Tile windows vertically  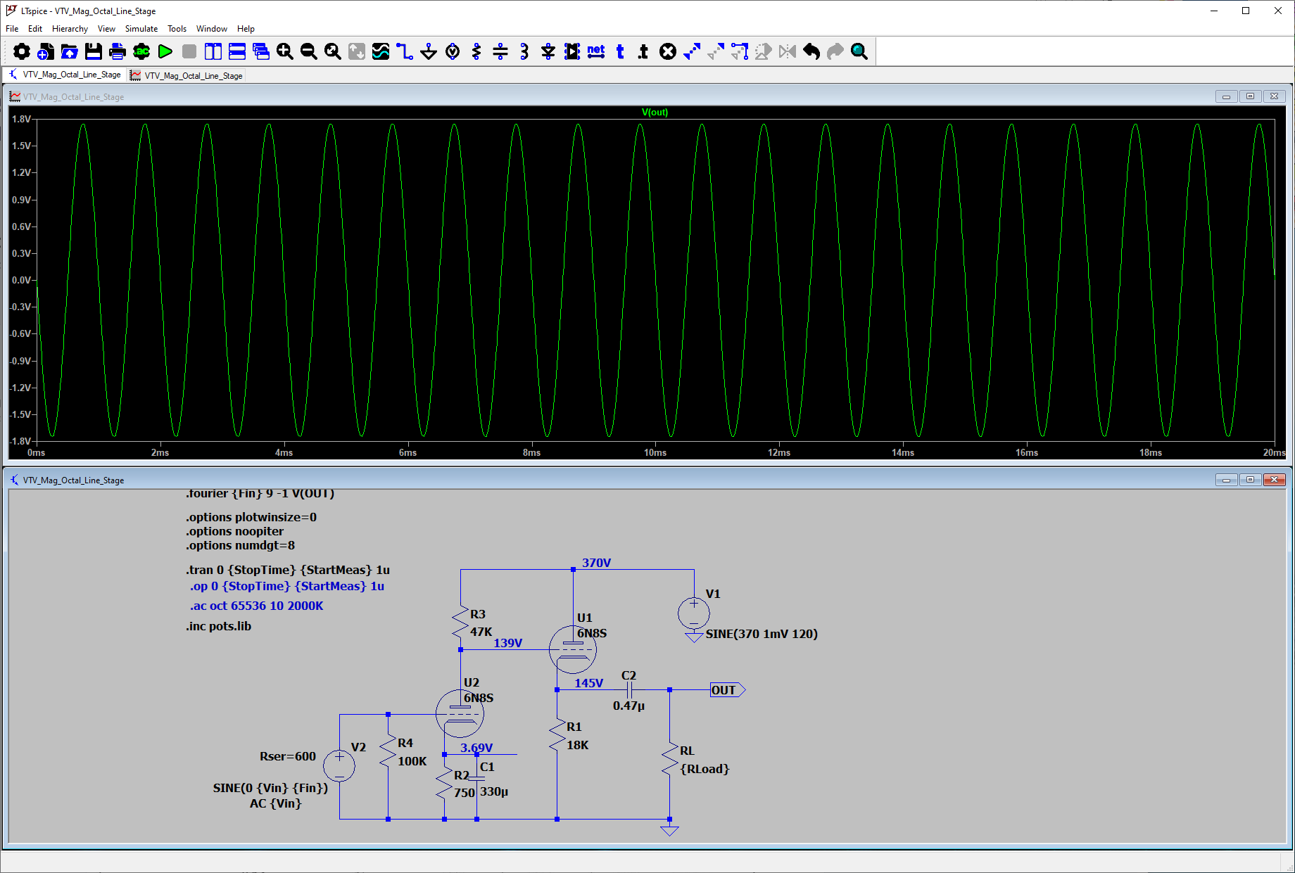coord(213,51)
